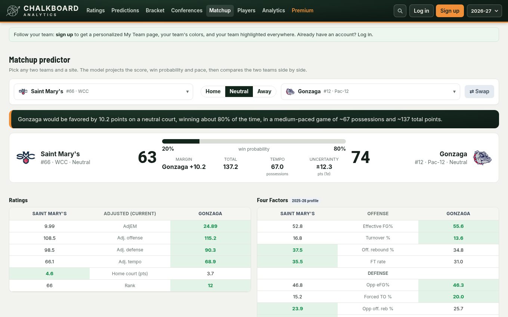
Task: Click Gonzaga's Effective FG% value 55.6
Action: [458, 226]
